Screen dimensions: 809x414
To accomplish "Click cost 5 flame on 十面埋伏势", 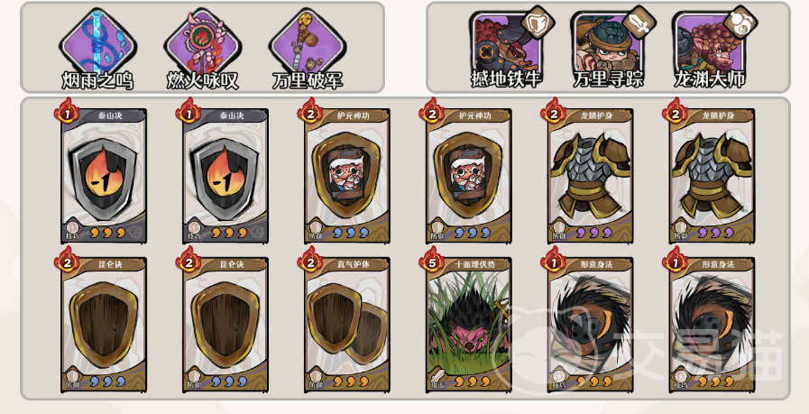I will pyautogui.click(x=432, y=261).
